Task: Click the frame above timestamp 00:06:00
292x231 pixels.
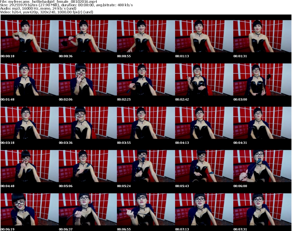Action: [262, 166]
